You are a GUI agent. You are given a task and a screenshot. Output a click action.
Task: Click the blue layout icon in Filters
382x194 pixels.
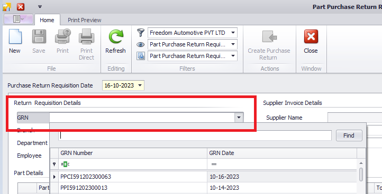coord(141,56)
